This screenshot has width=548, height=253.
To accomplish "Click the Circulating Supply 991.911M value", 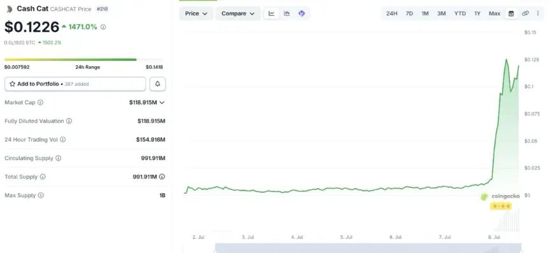I will [x=153, y=158].
